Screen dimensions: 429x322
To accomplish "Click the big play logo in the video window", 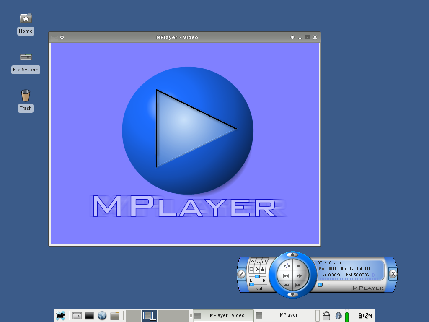I will coord(188,130).
